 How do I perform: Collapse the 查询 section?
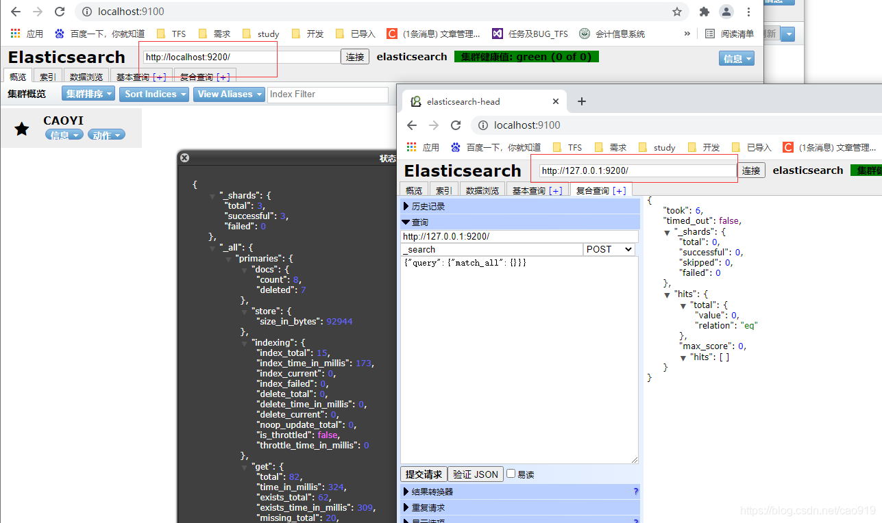(x=520, y=222)
